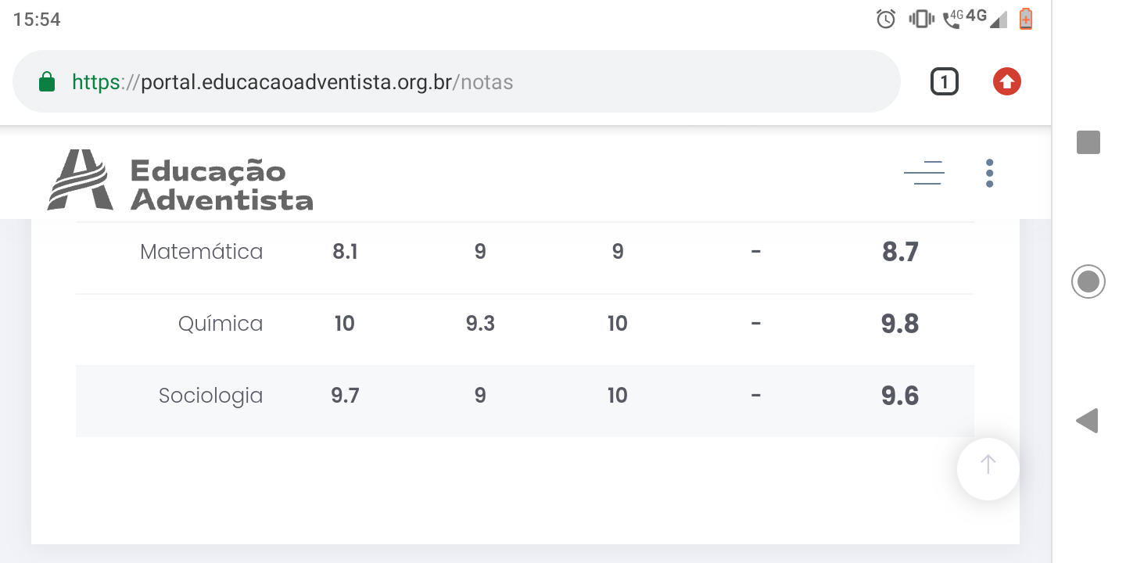The width and height of the screenshot is (1126, 563).
Task: Tap the red browser update icon
Action: (x=1007, y=81)
